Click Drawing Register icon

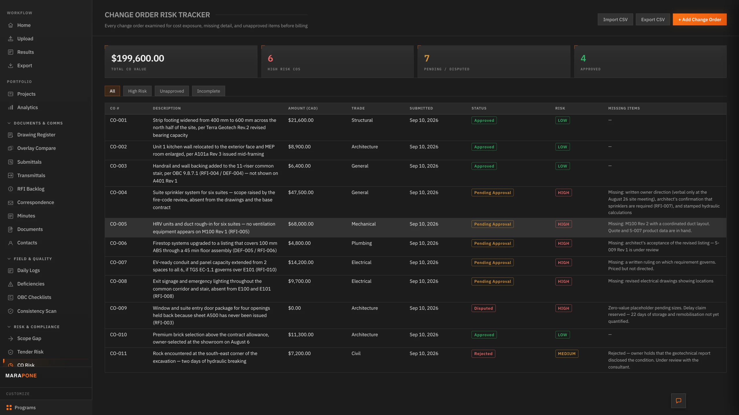(11, 135)
